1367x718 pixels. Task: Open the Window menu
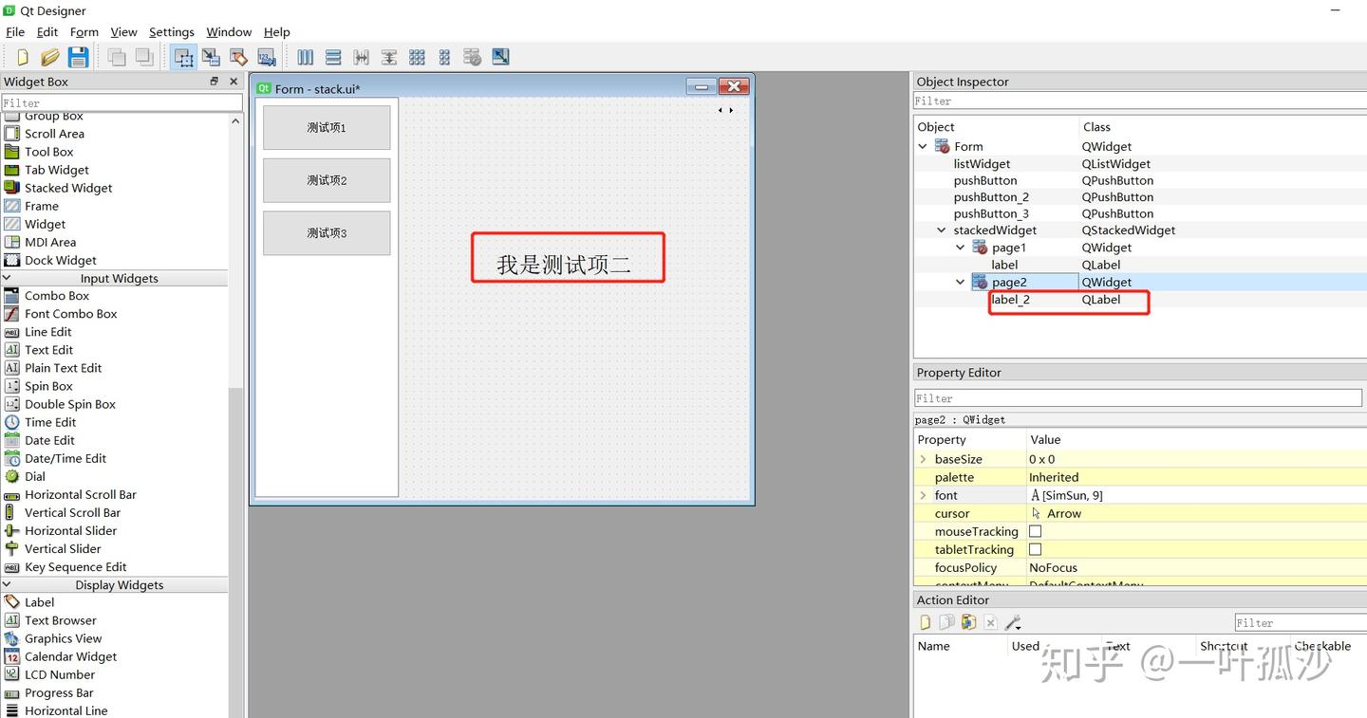(x=228, y=31)
